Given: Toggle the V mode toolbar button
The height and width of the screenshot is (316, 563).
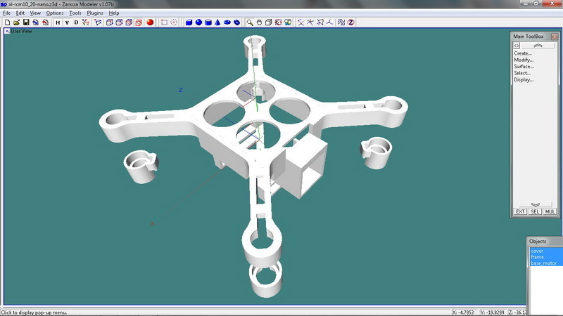Looking at the screenshot, I should (x=67, y=22).
